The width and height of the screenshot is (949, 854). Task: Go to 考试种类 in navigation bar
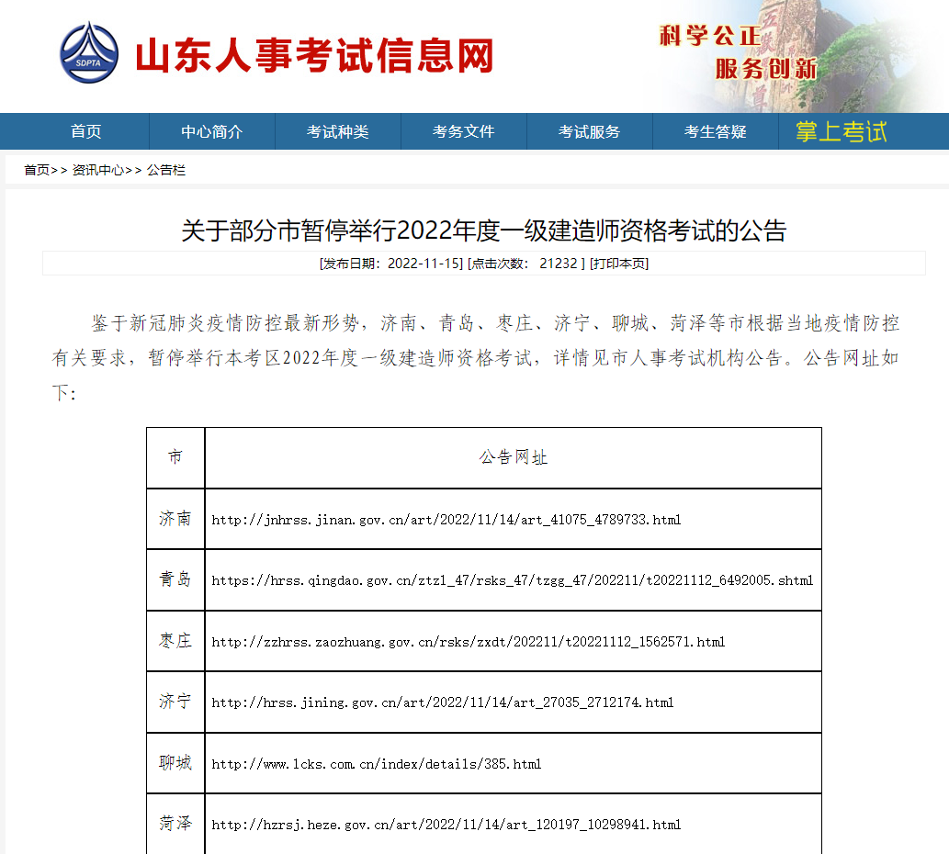pos(337,132)
